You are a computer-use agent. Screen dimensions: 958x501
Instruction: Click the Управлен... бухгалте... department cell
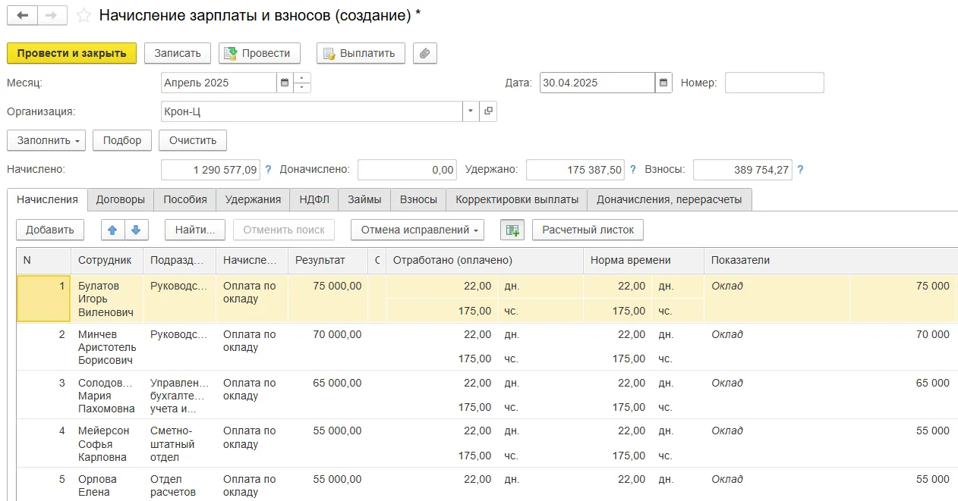[x=178, y=396]
